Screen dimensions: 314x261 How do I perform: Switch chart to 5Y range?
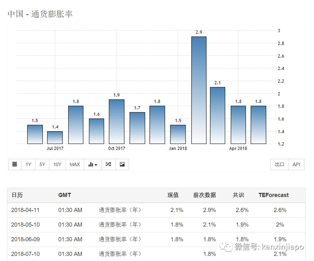coord(42,165)
